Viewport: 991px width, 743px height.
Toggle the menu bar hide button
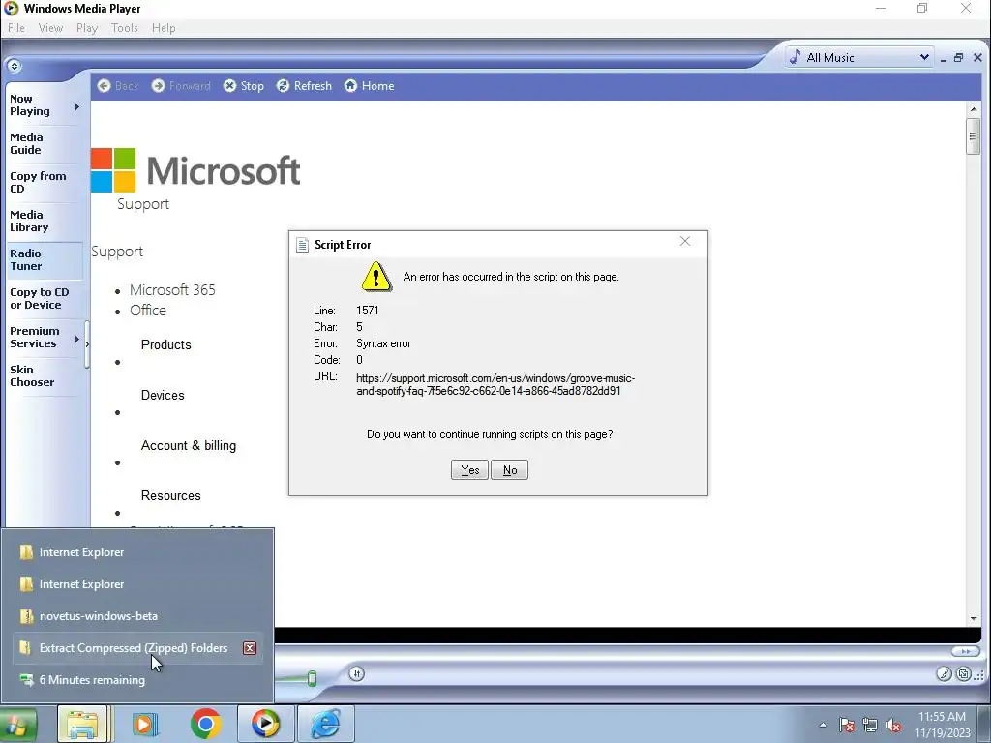pyautogui.click(x=14, y=66)
